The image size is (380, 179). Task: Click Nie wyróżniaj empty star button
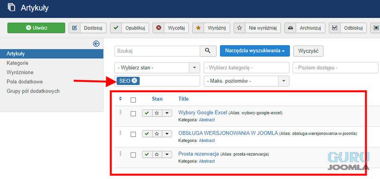(x=257, y=28)
